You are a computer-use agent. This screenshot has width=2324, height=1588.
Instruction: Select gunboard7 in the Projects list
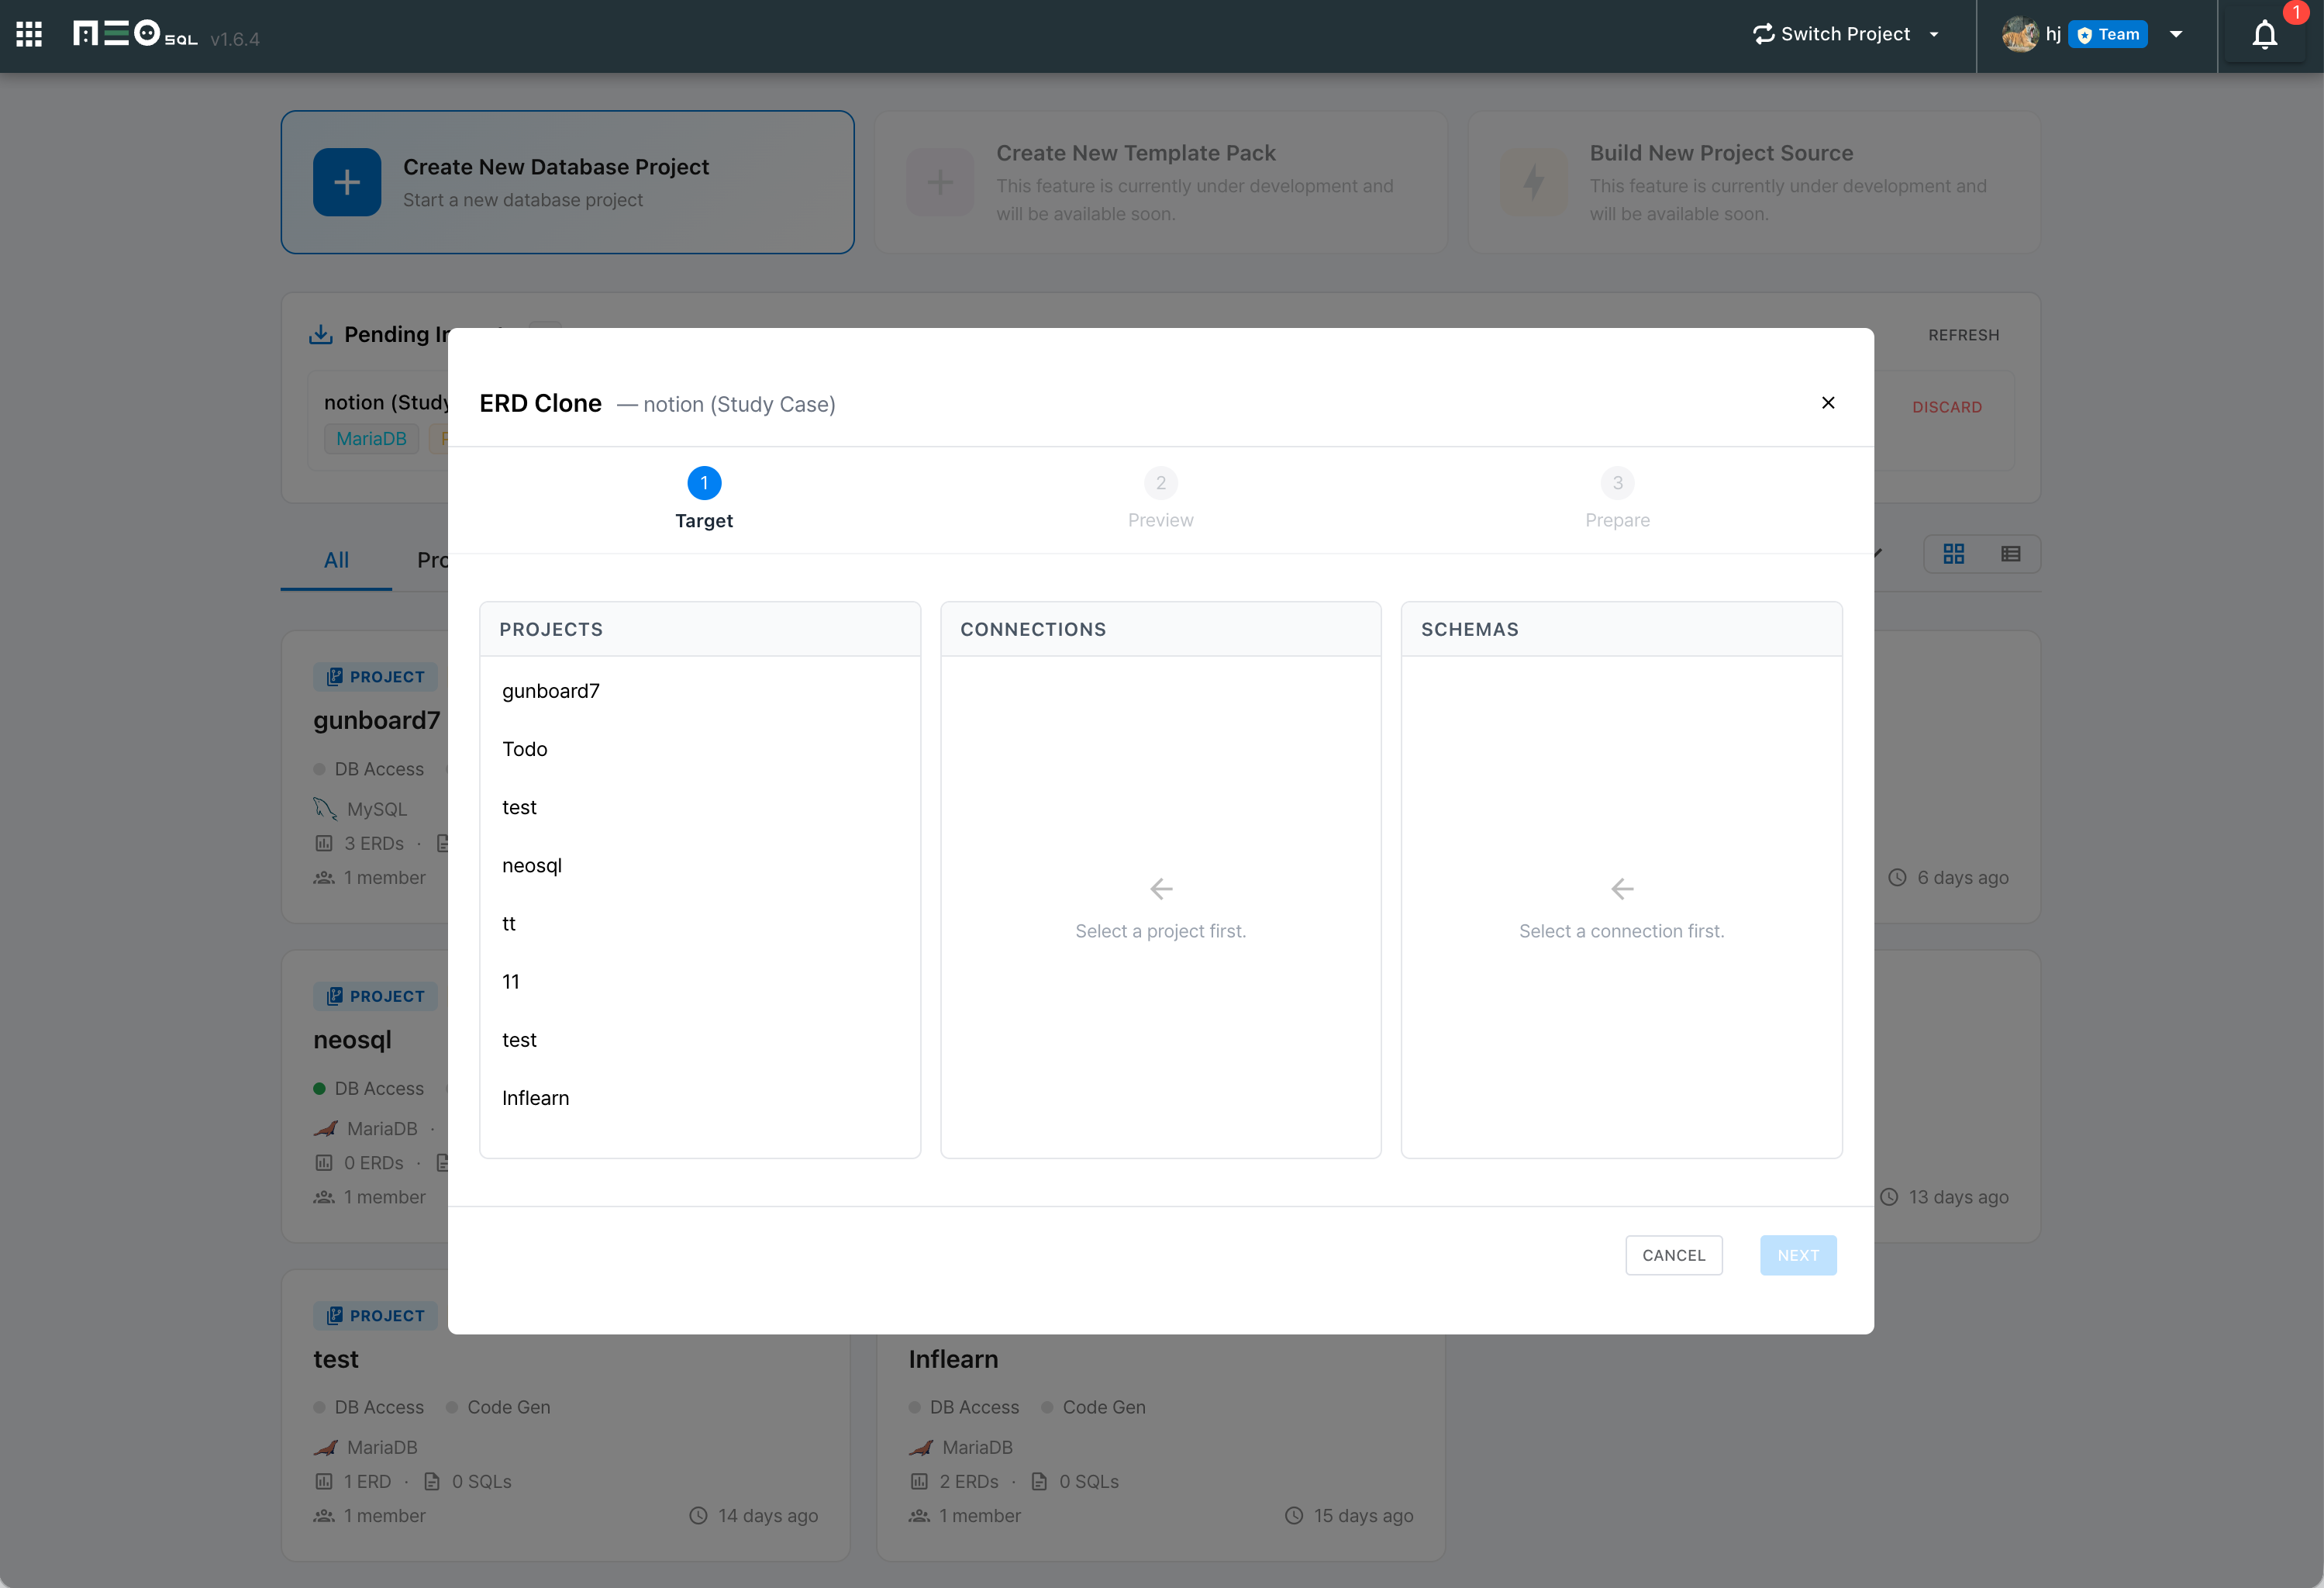point(699,691)
